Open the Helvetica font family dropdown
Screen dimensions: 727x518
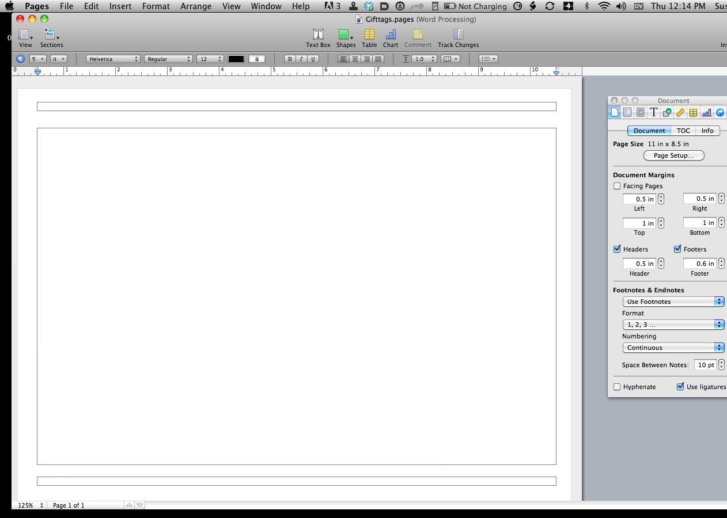tap(113, 59)
